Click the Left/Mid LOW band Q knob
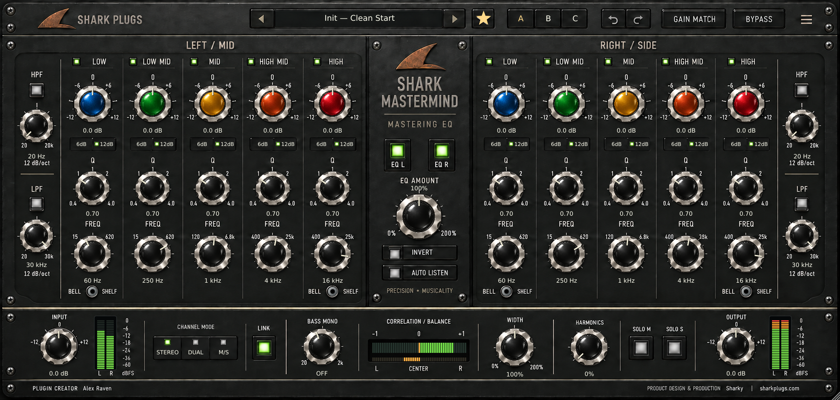The image size is (840, 400). click(x=93, y=188)
